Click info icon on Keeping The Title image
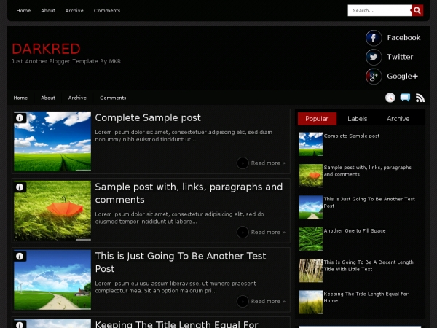437x328 pixels. click(20, 324)
